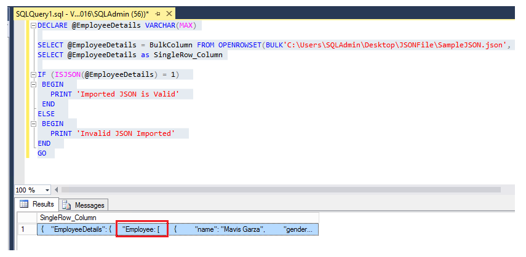Click the editor horizontal scrollbar track

[281, 189]
